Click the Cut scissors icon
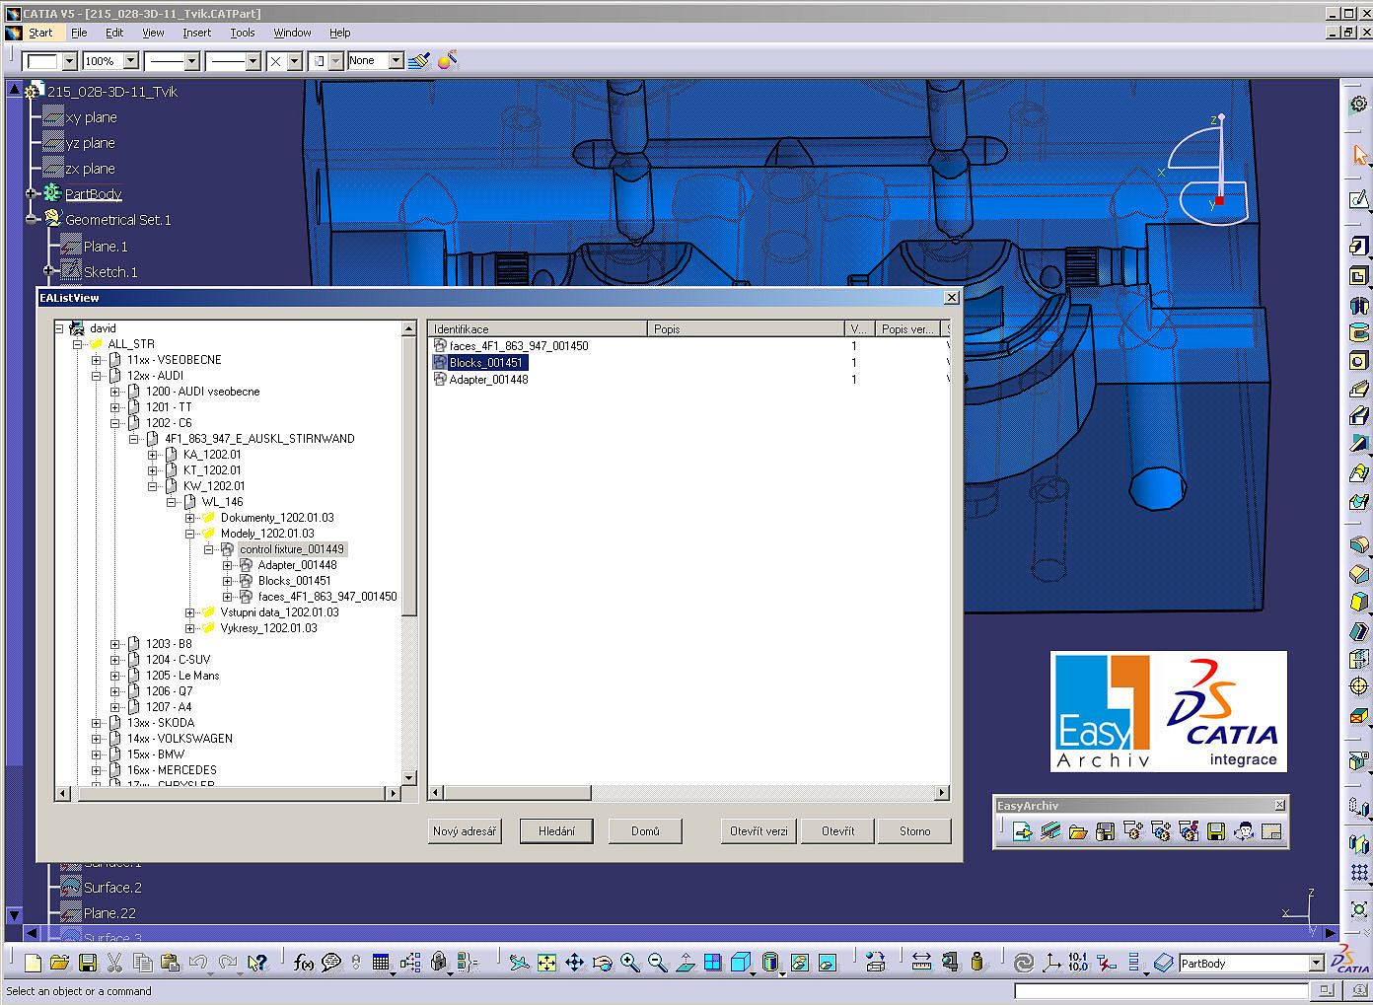The height and width of the screenshot is (1005, 1373). tap(114, 963)
